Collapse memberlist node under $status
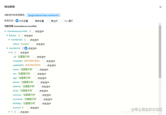 click(x=9, y=40)
